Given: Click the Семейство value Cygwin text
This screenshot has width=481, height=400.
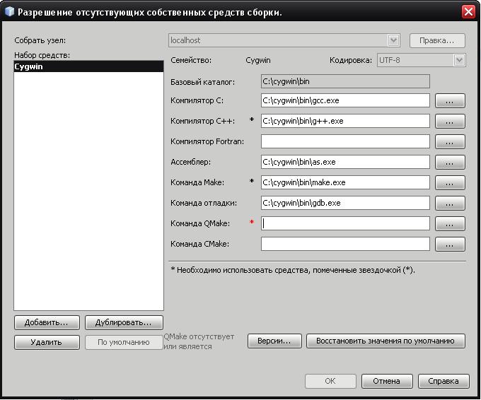Looking at the screenshot, I should (258, 60).
